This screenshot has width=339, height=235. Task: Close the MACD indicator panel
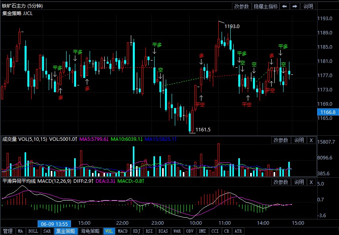(x=311, y=182)
